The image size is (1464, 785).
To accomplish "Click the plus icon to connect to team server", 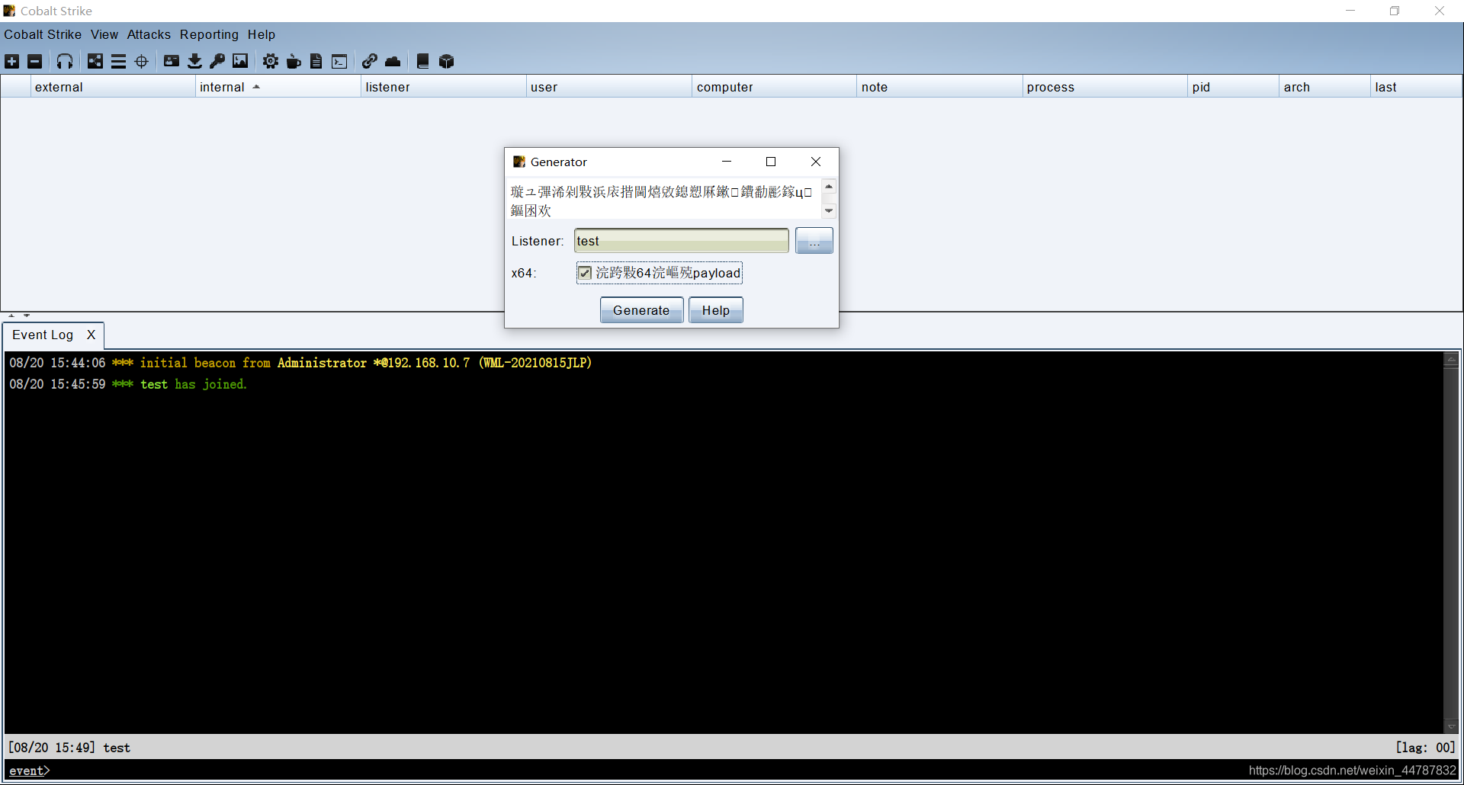I will tap(12, 62).
